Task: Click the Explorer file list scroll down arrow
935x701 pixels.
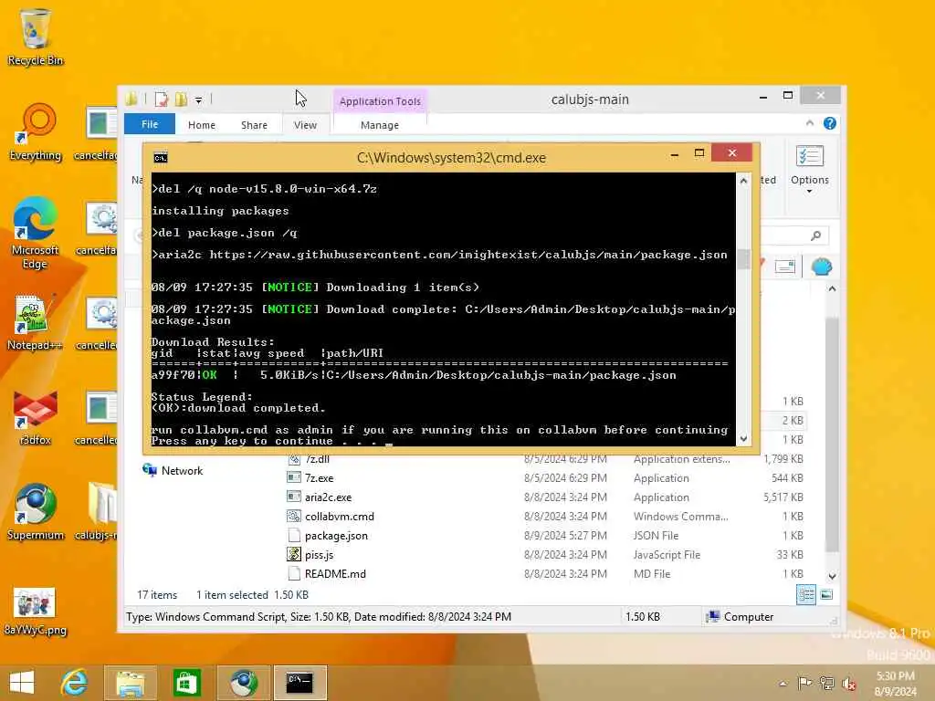Action: pos(832,577)
